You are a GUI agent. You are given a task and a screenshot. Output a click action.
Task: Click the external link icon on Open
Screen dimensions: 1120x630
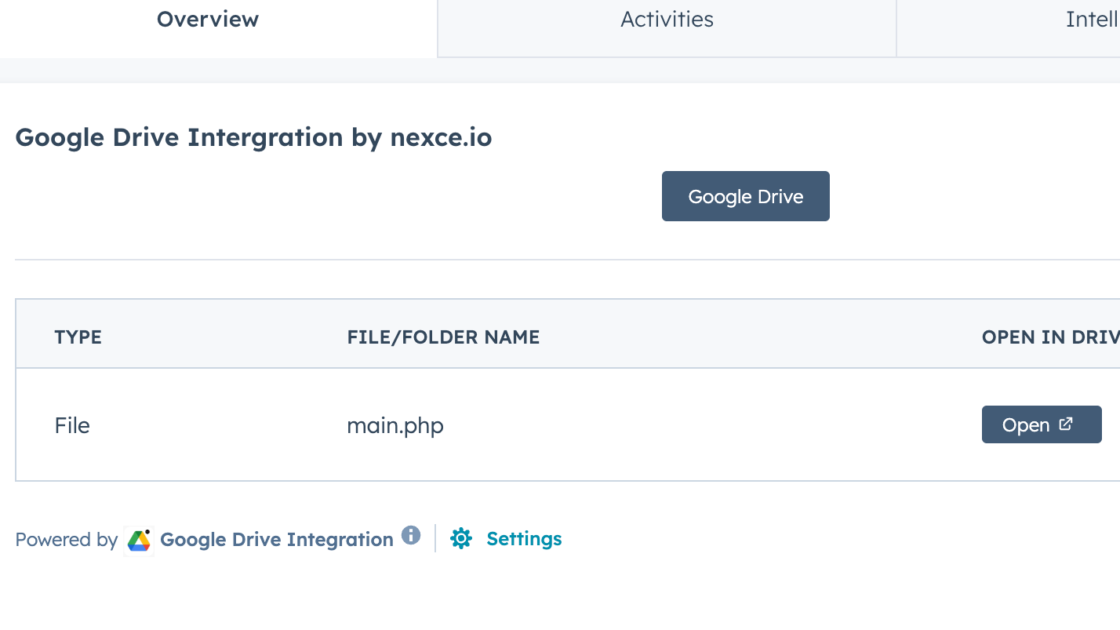click(x=1066, y=424)
